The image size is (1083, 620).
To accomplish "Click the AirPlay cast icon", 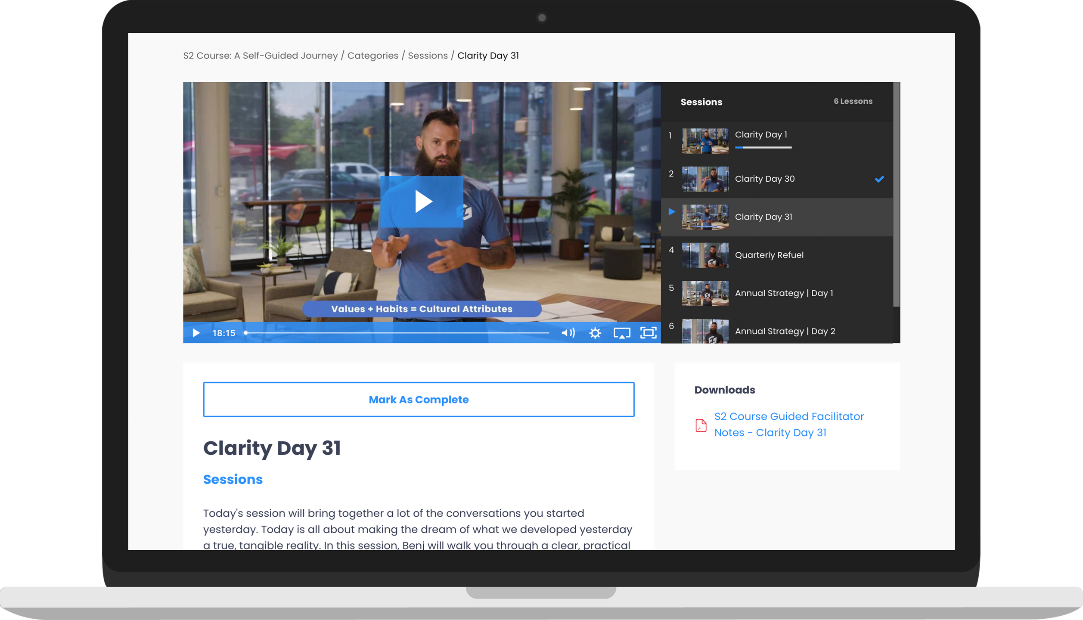I will pyautogui.click(x=621, y=333).
